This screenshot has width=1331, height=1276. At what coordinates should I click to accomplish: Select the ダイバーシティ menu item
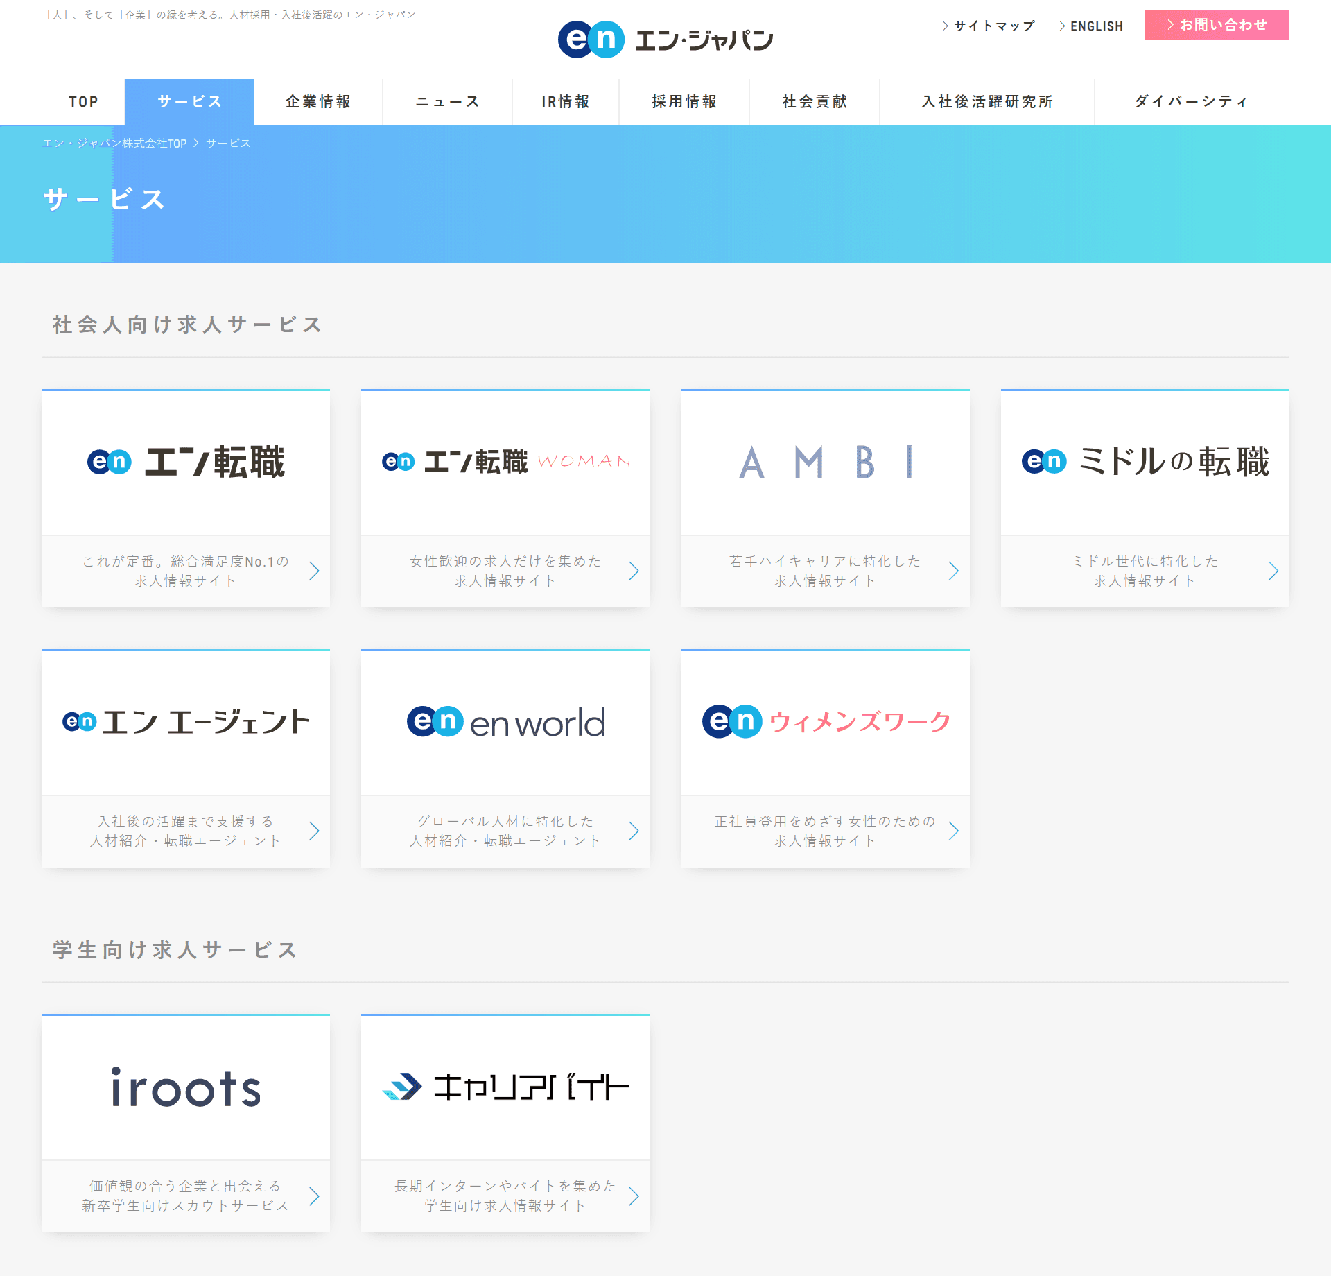tap(1191, 102)
